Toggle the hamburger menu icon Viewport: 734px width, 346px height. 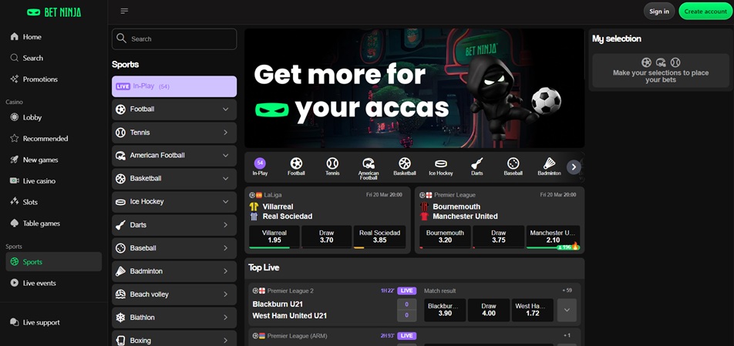124,12
